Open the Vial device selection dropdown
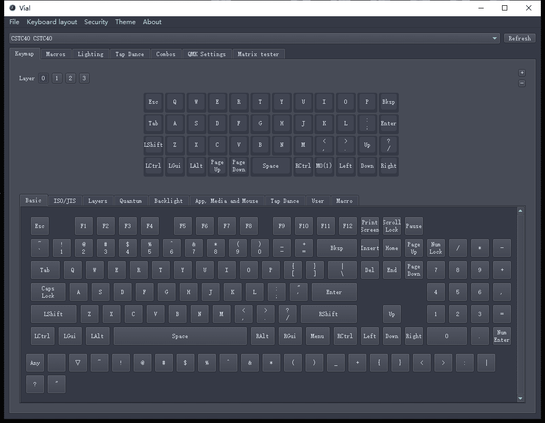The height and width of the screenshot is (423, 545). click(x=494, y=38)
